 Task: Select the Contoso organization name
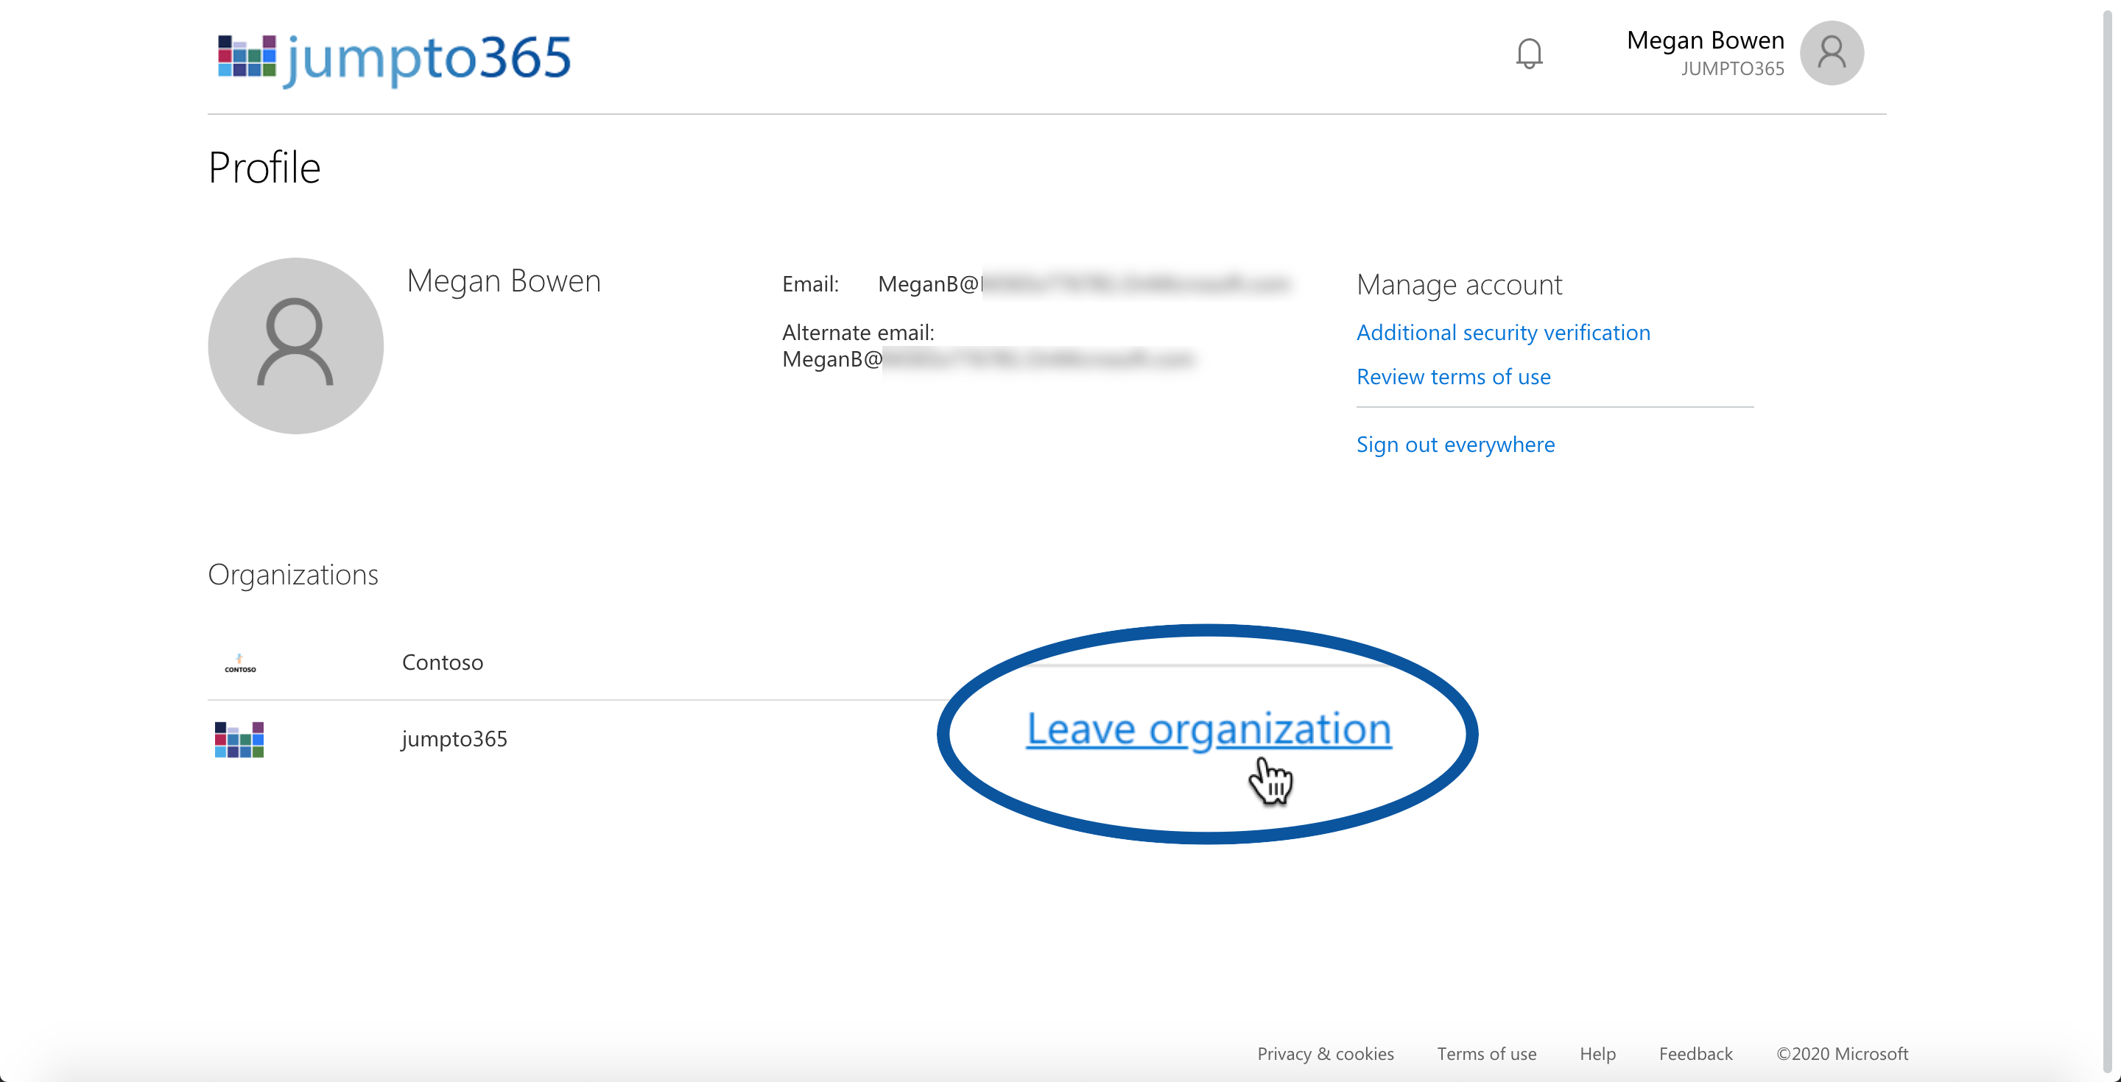pyautogui.click(x=442, y=662)
